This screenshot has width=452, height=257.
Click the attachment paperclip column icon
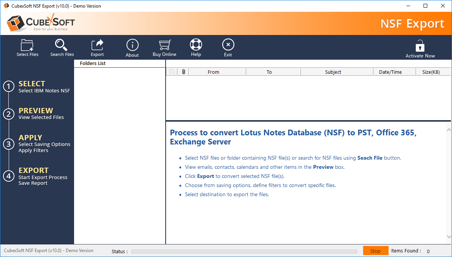tap(183, 72)
